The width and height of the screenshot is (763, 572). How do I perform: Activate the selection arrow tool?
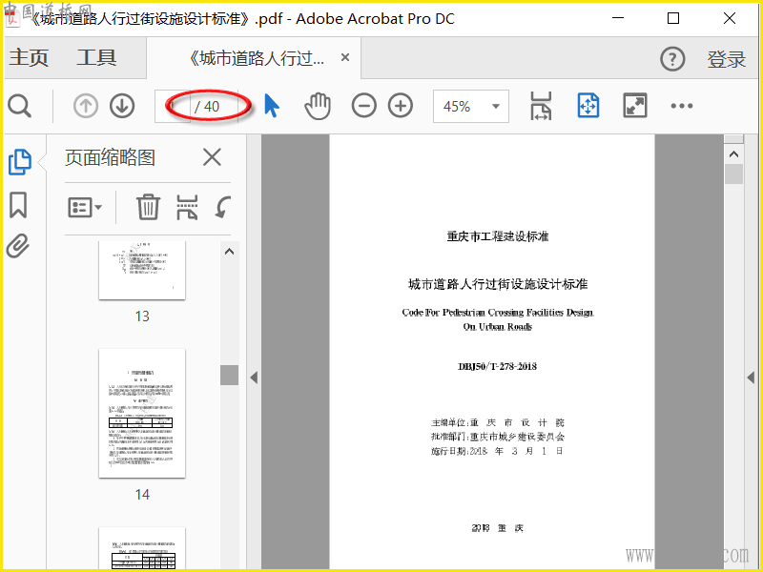pyautogui.click(x=272, y=106)
